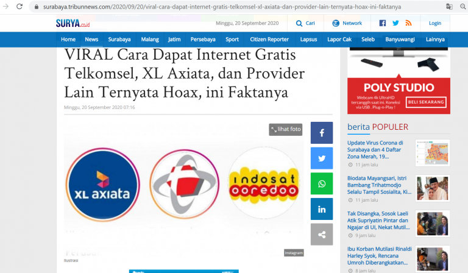Viewport: 468px width, 273px height.
Task: Click the lihat foto button
Action: coord(286,129)
